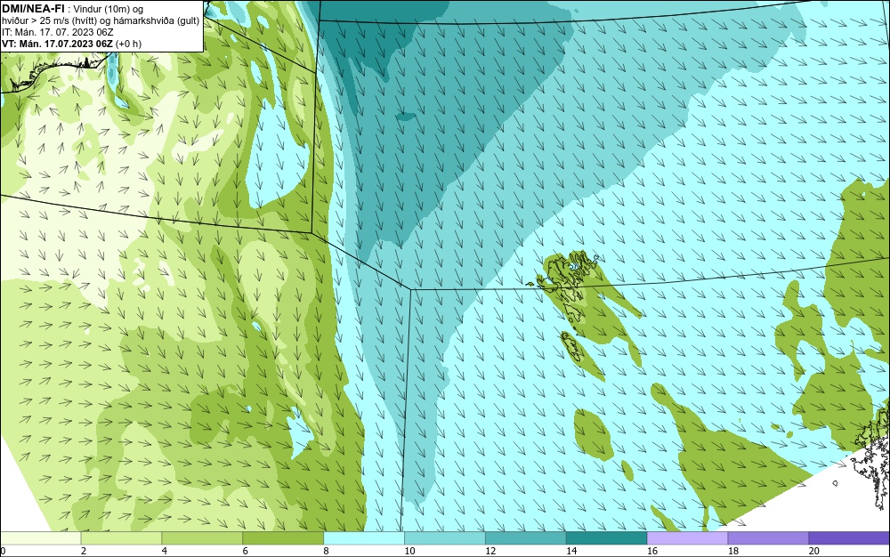Click the 4–6 m/s green legend swatch
Image resolution: width=890 pixels, height=557 pixels.
point(202,538)
